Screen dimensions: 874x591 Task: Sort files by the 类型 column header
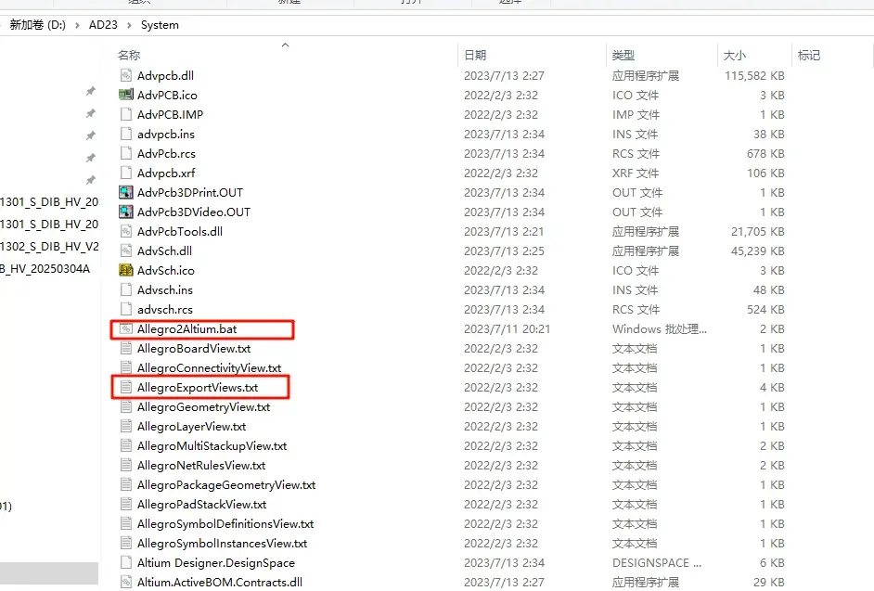pyautogui.click(x=623, y=55)
